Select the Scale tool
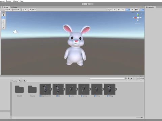This screenshot has height=121, width=162. 3,23
